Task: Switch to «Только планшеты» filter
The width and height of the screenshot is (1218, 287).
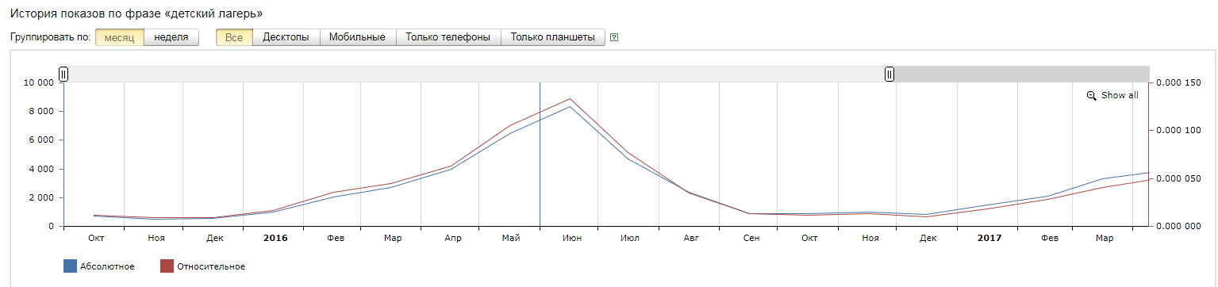Action: 552,37
